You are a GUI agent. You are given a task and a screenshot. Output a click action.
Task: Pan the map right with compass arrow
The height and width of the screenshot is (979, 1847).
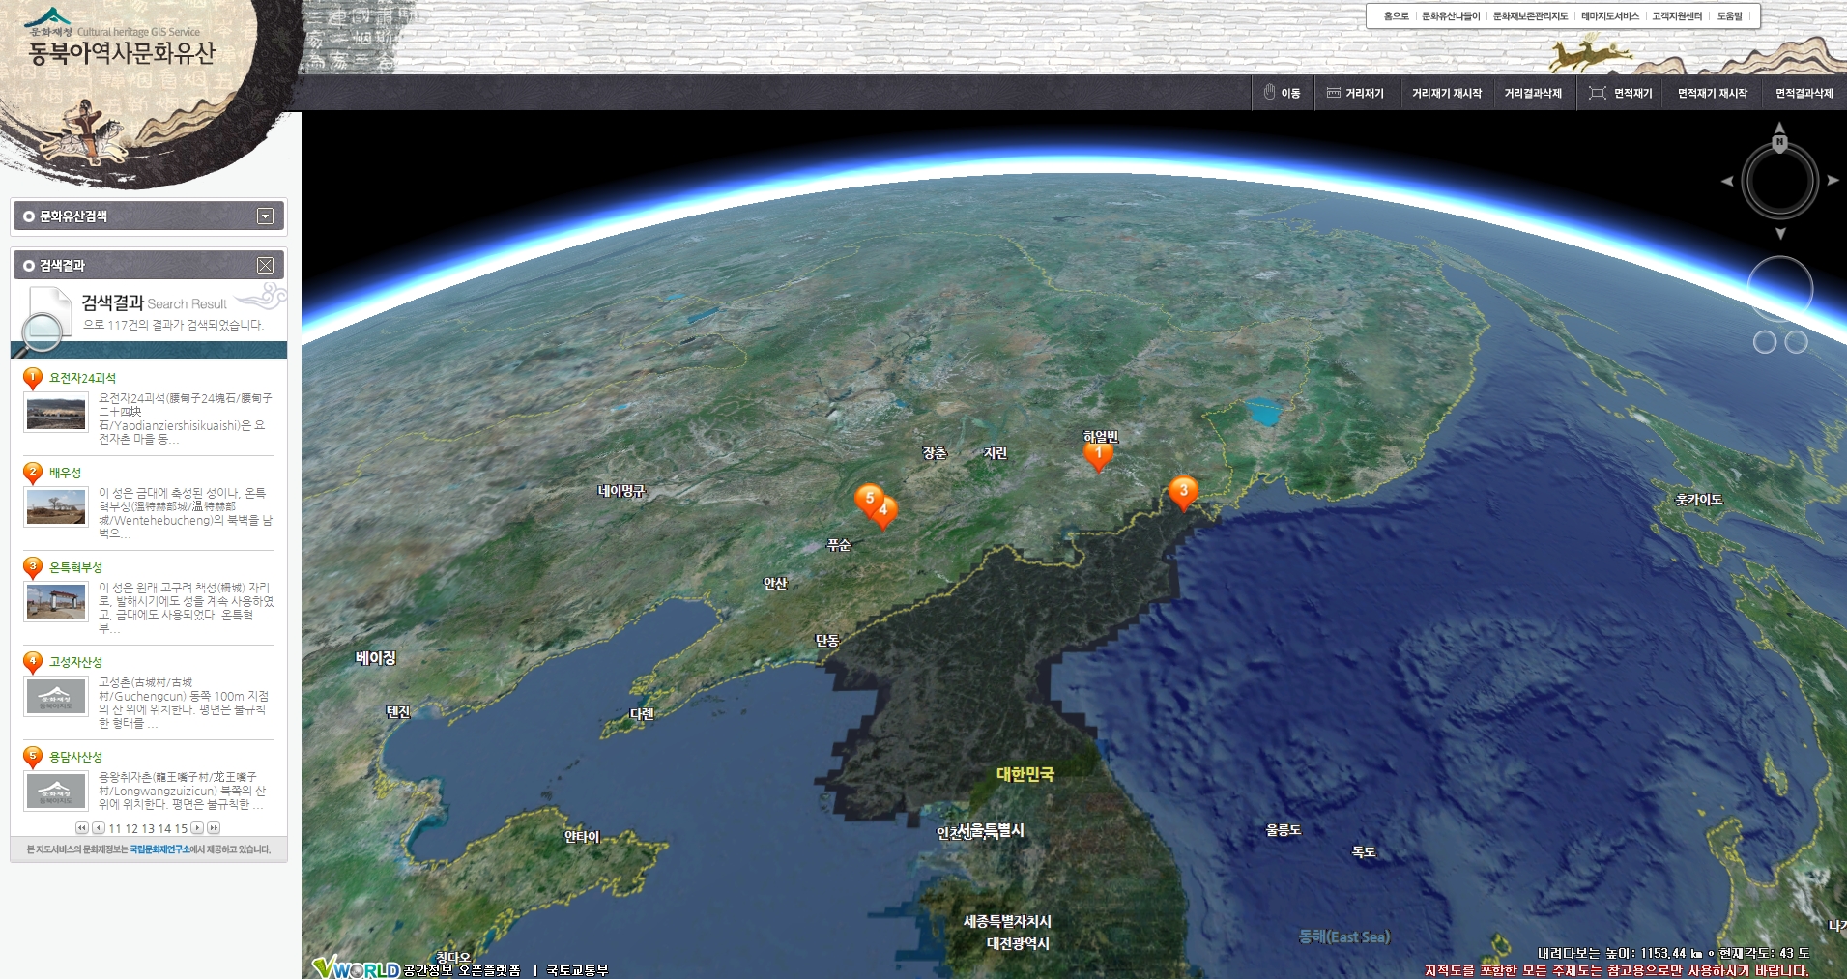(x=1833, y=181)
